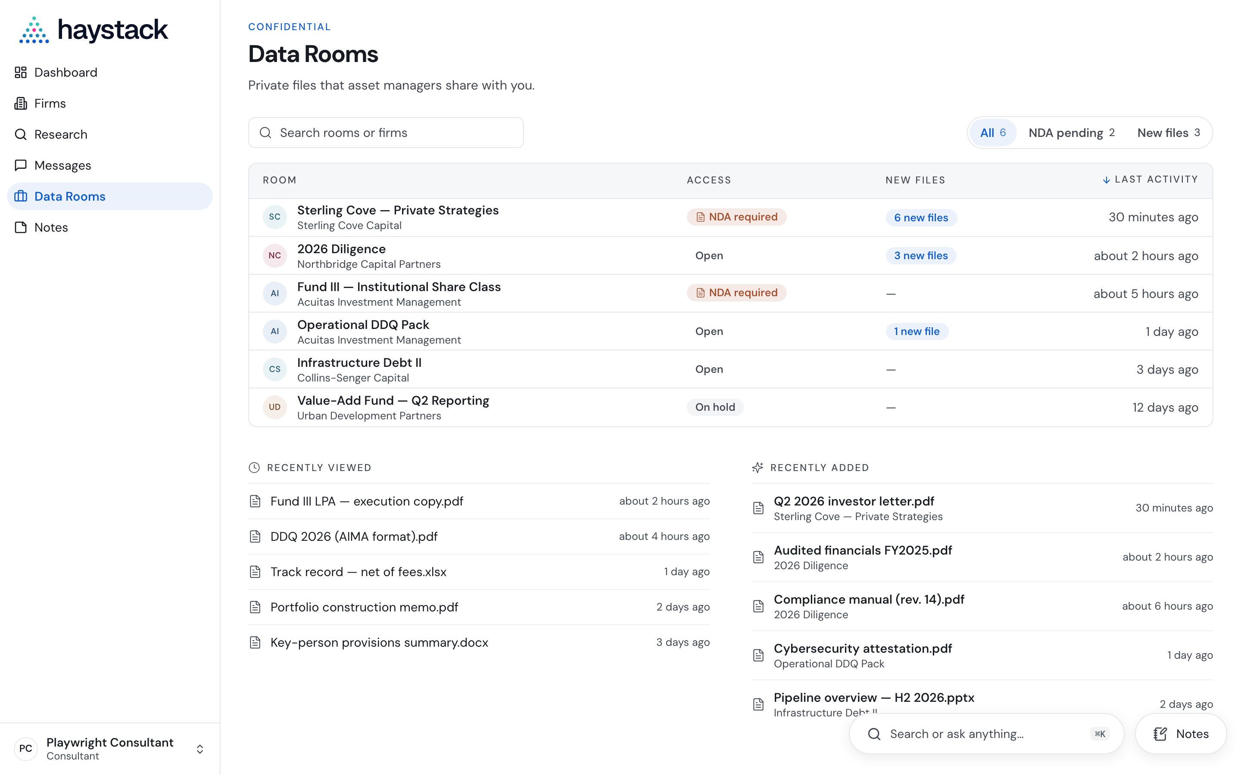Open Portfolio construction memo.pdf
This screenshot has width=1241, height=775.
click(x=364, y=608)
